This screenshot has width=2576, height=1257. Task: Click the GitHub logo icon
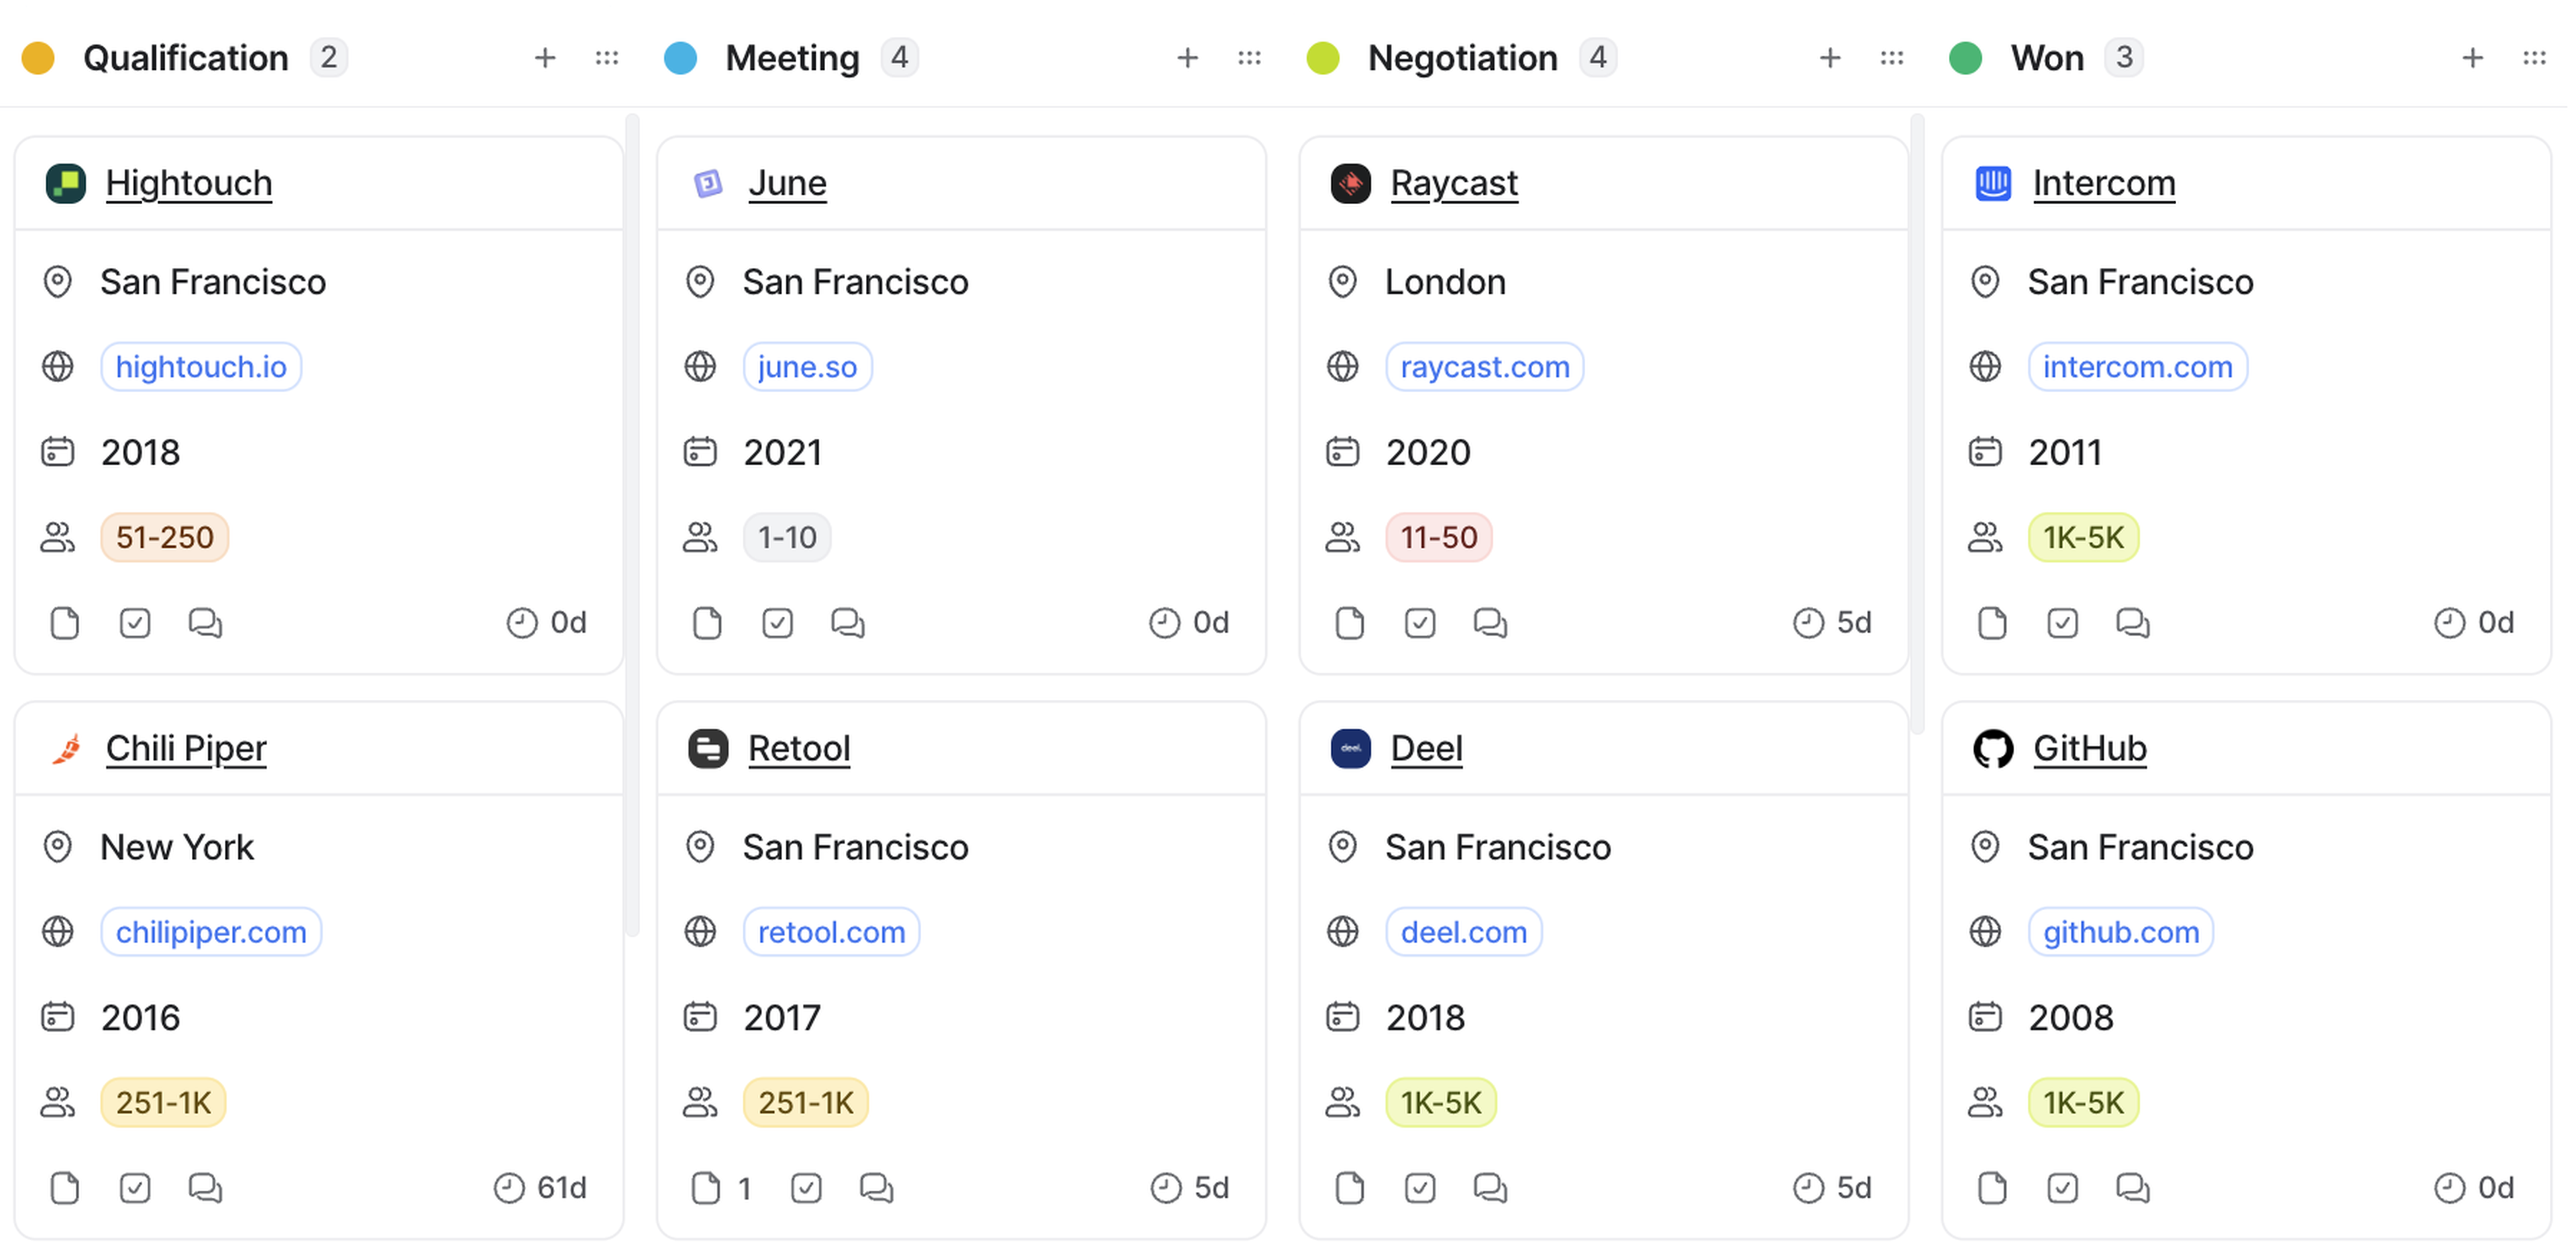pyautogui.click(x=1993, y=748)
